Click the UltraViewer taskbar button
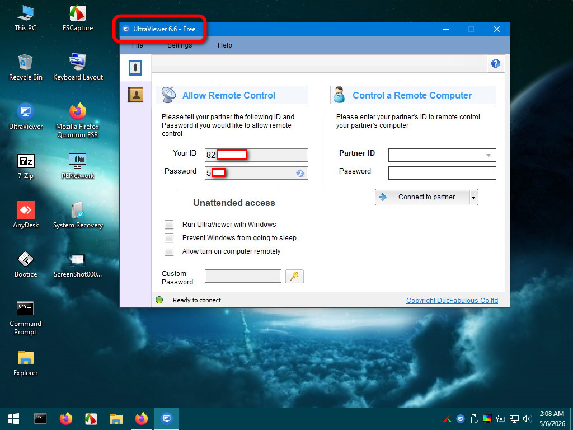 pos(167,419)
